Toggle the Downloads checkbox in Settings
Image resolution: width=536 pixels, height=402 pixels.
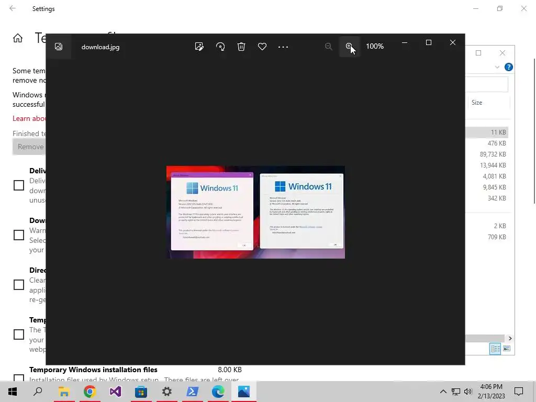19,235
